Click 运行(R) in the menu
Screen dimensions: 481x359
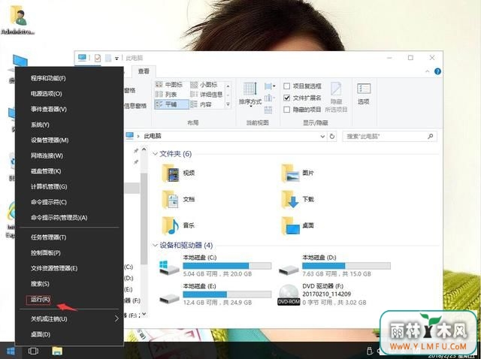tap(40, 299)
